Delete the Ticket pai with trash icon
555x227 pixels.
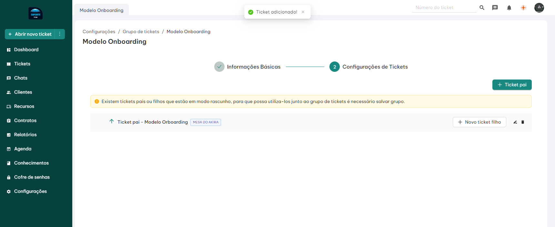coord(523,122)
